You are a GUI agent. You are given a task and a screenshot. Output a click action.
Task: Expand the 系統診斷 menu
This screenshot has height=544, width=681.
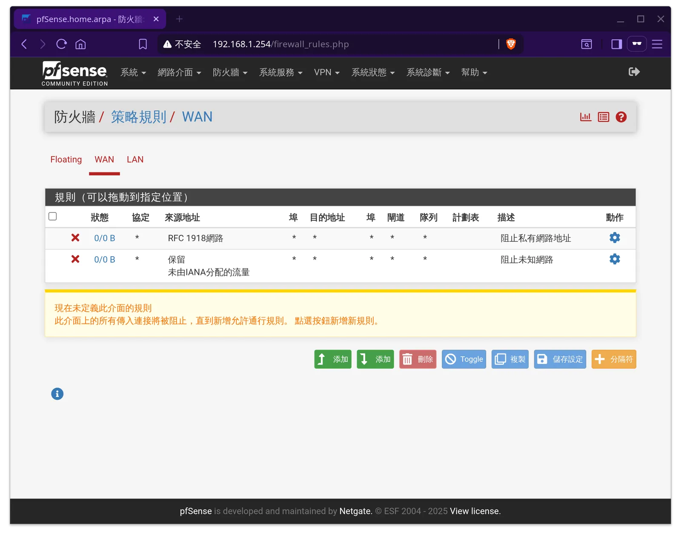click(x=428, y=72)
